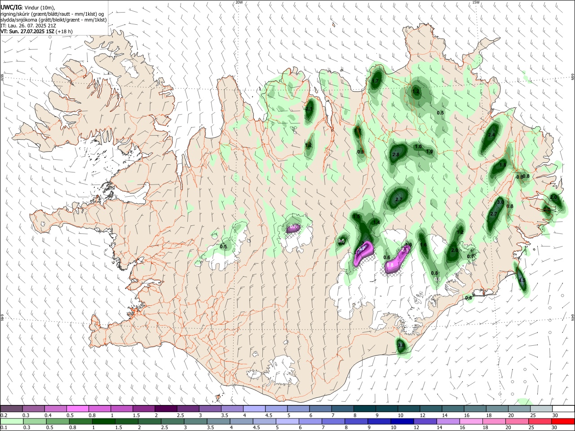The height and width of the screenshot is (431, 575).
Task: Select the rain scale swatch labeled 0.5
Action: [57, 421]
